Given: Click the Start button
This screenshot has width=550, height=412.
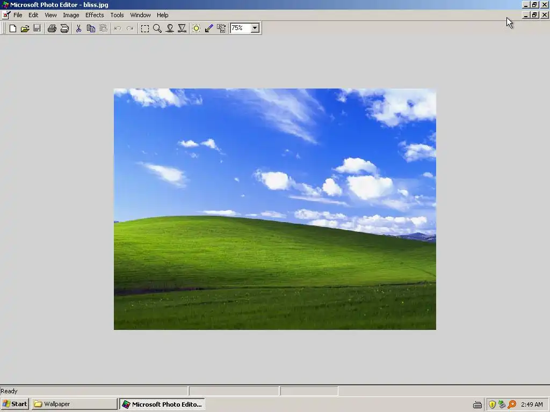Looking at the screenshot, I should [x=15, y=404].
